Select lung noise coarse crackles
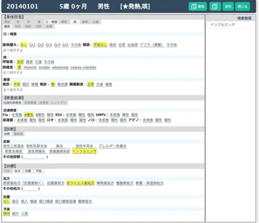The image size is (259, 223). [83, 67]
